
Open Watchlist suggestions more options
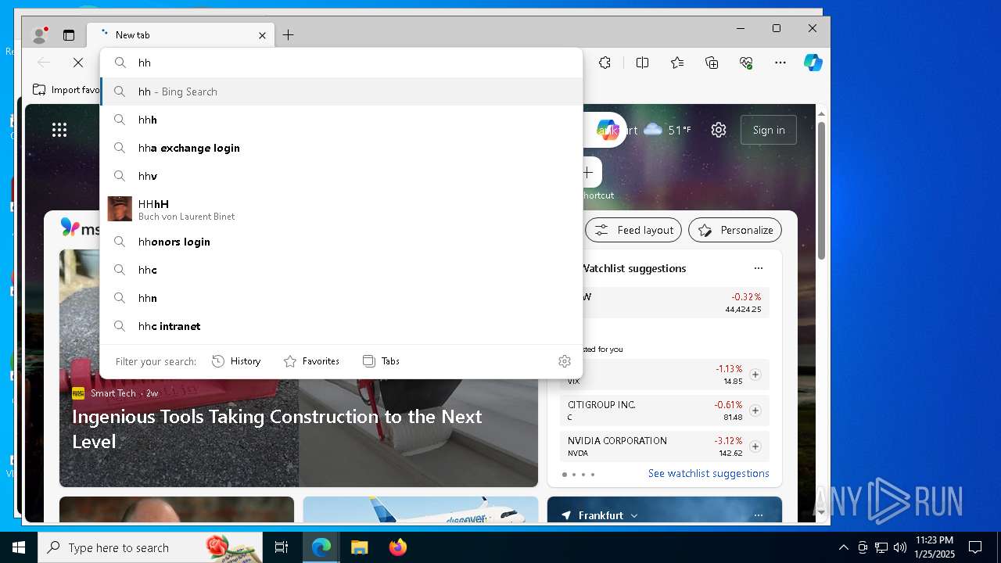[758, 268]
